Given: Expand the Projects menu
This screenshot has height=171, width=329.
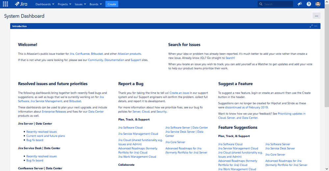Looking at the screenshot, I should (65, 4).
